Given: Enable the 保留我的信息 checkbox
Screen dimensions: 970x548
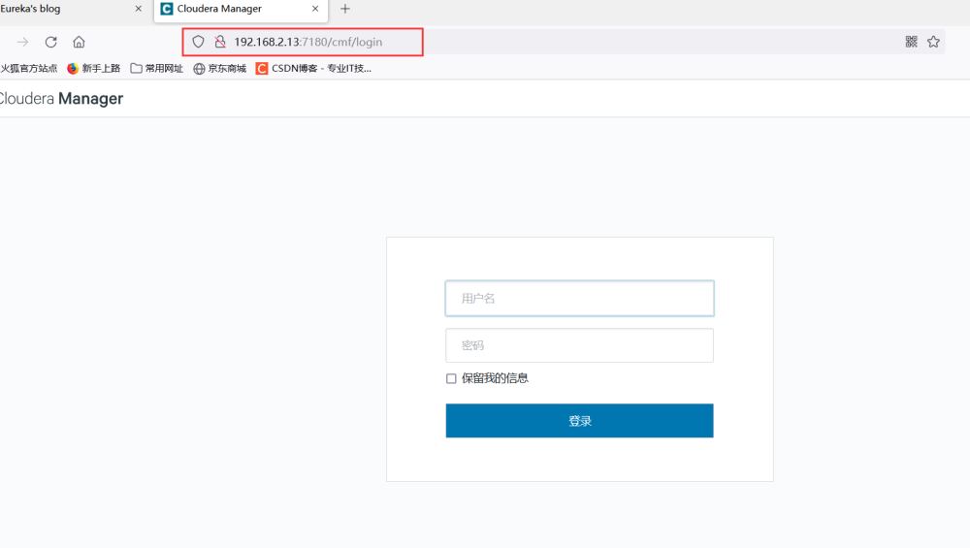Looking at the screenshot, I should pos(451,378).
